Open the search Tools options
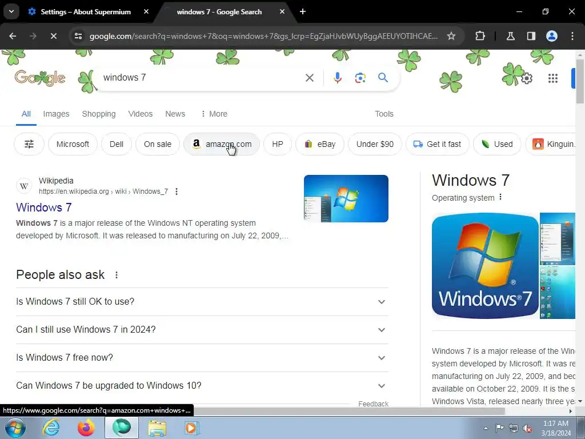The width and height of the screenshot is (585, 439). pos(384,114)
